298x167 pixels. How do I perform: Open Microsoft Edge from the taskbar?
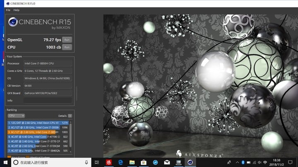click(121, 162)
